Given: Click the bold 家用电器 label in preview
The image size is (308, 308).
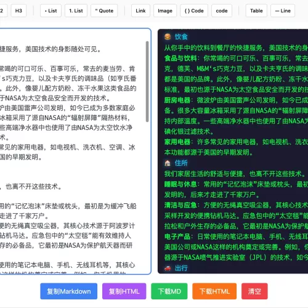Looking at the screenshot, I should coord(177,142).
